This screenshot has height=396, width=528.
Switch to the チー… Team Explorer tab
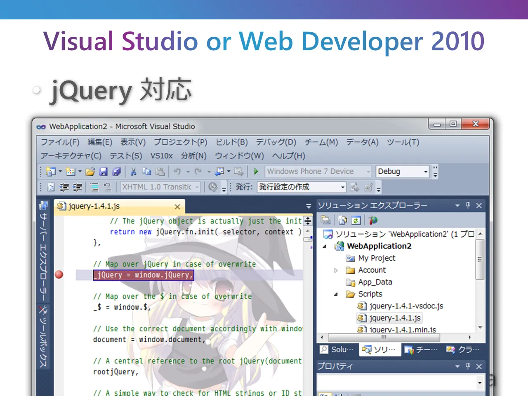(x=421, y=350)
